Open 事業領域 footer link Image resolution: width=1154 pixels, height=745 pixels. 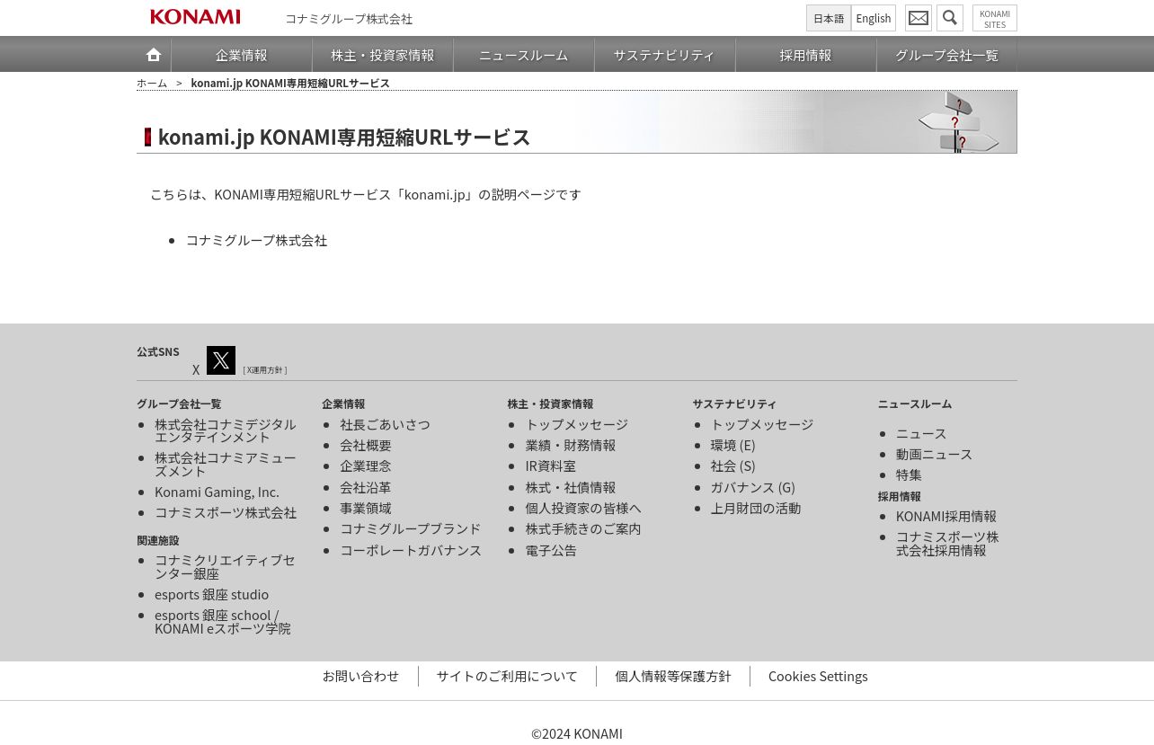point(366,508)
